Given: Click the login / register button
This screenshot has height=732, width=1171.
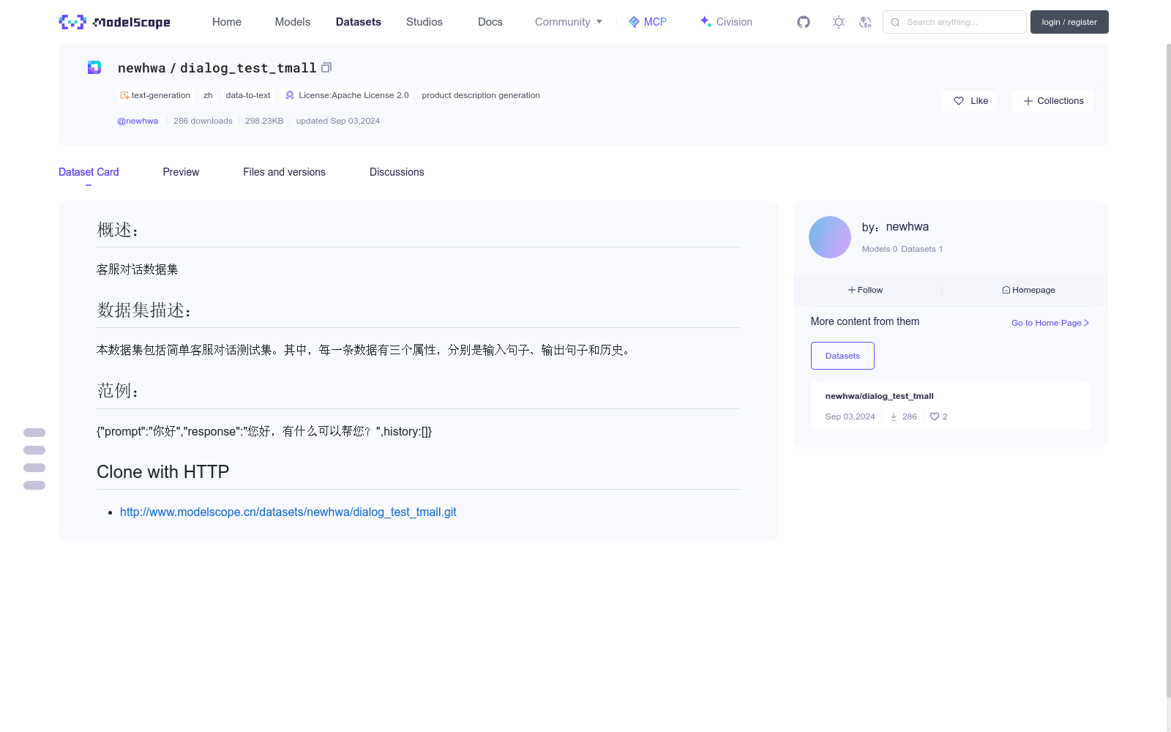Looking at the screenshot, I should (1069, 22).
